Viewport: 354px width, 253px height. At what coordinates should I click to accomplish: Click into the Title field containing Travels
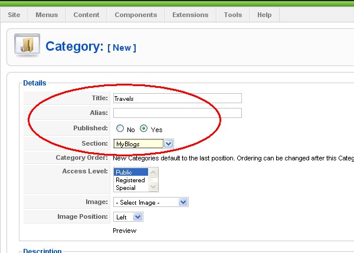pos(178,98)
